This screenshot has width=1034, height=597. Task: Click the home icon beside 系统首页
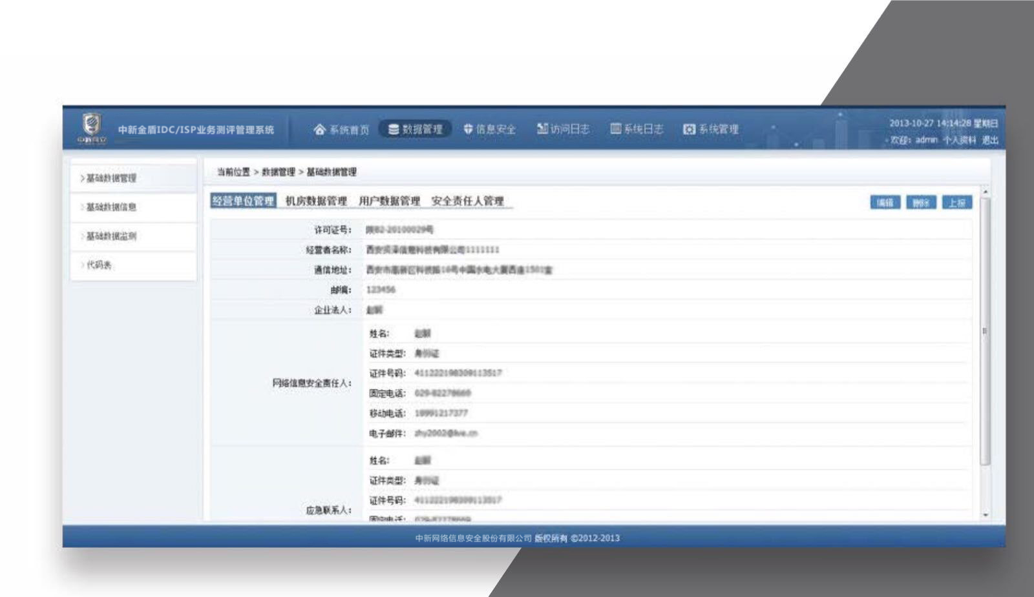319,130
